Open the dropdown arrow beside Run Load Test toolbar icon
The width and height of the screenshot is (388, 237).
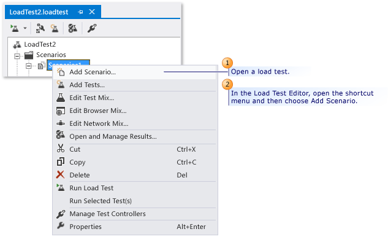tap(25, 28)
